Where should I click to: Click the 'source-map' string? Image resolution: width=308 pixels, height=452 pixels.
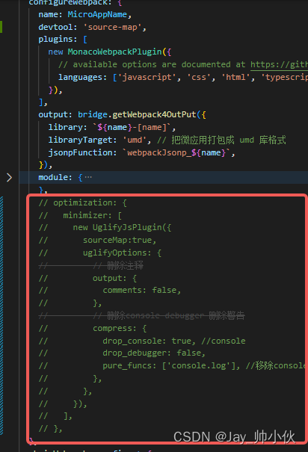(x=112, y=27)
